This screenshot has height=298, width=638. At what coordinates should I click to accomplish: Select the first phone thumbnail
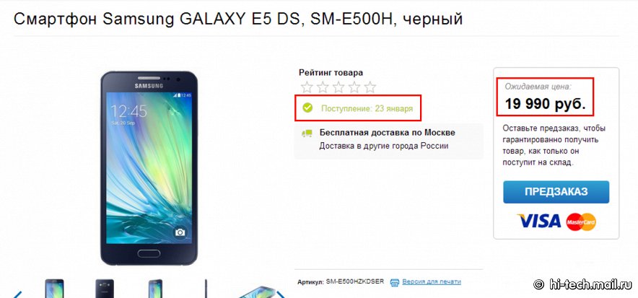[55, 288]
